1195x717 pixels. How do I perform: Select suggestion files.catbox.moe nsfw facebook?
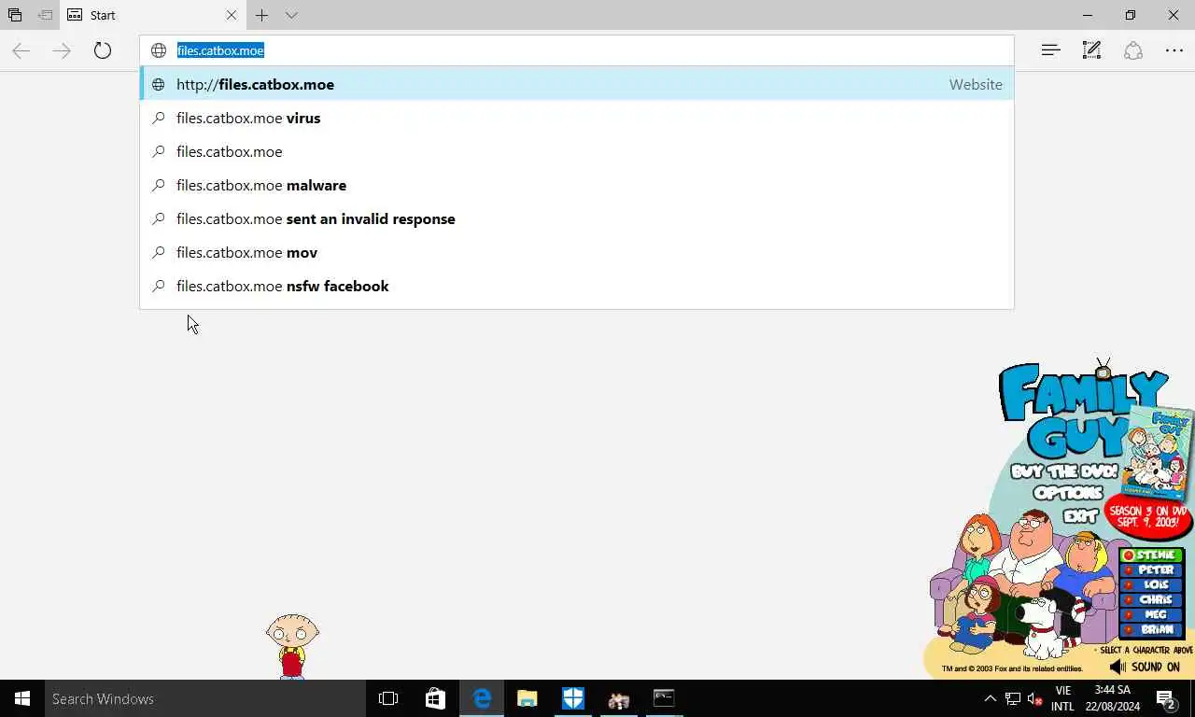click(577, 286)
